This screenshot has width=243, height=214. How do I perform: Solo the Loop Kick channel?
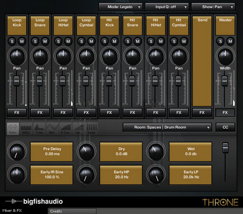point(12,41)
